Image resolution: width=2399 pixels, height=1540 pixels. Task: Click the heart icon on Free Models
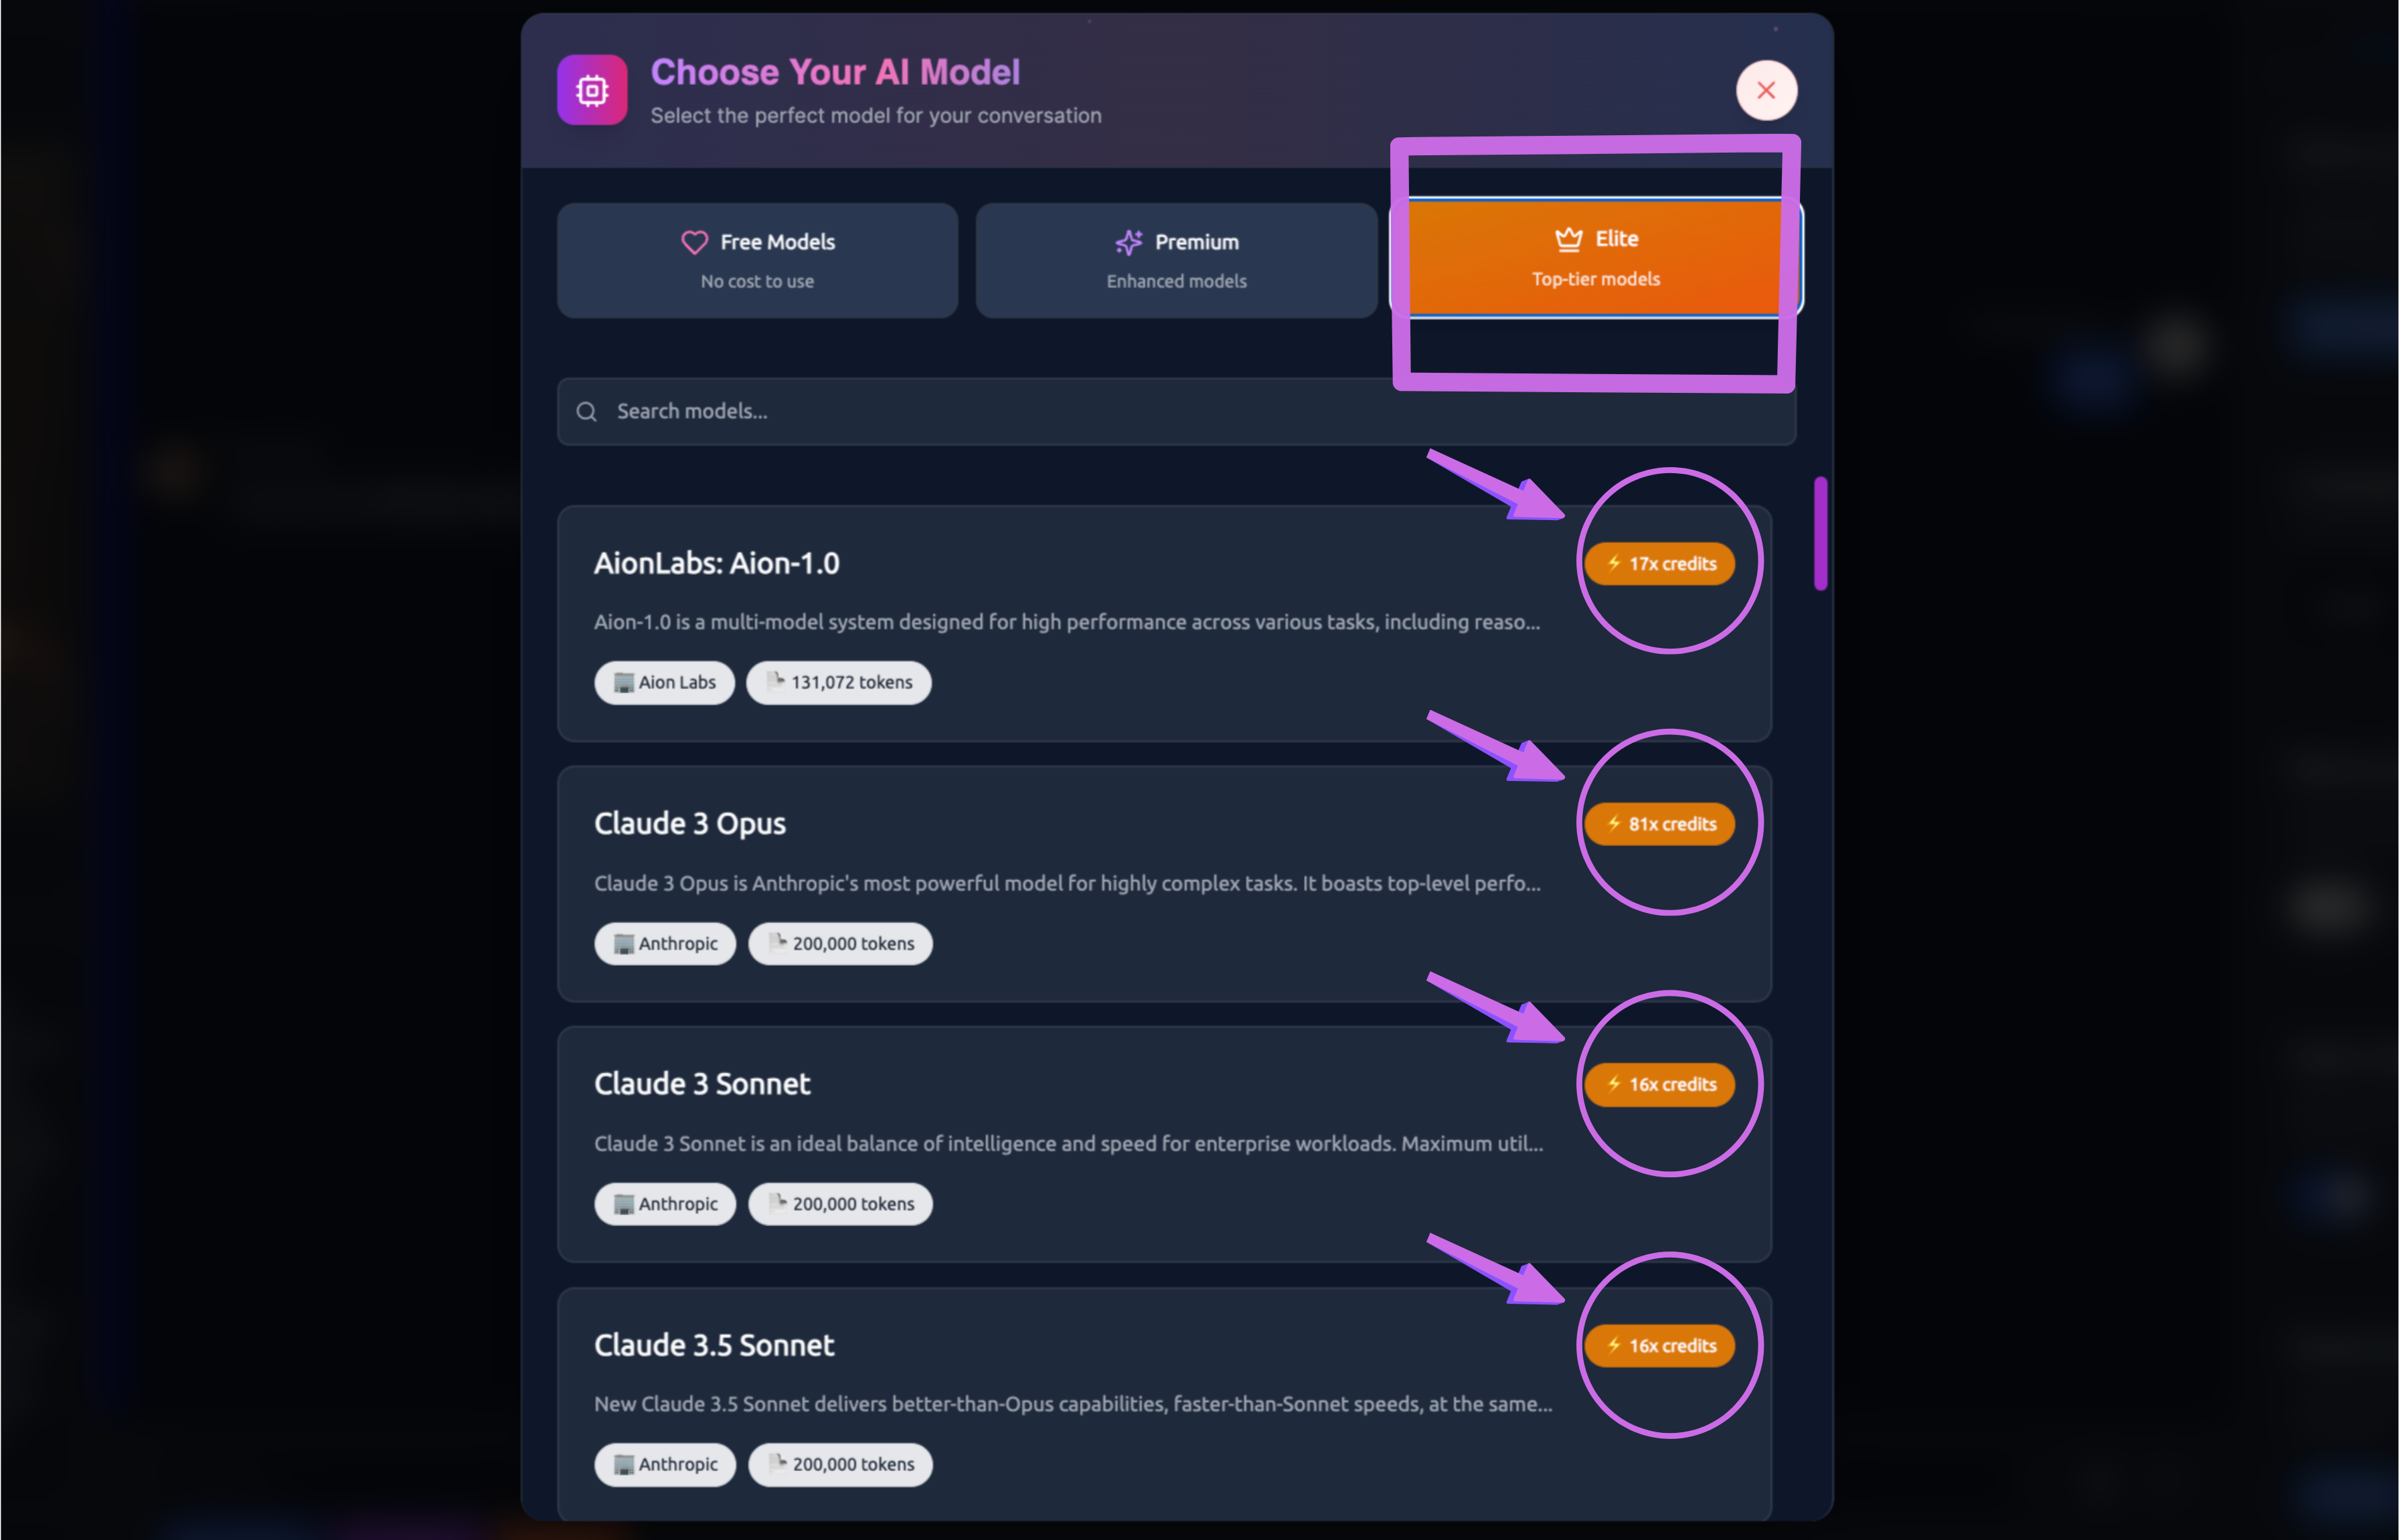(x=694, y=242)
